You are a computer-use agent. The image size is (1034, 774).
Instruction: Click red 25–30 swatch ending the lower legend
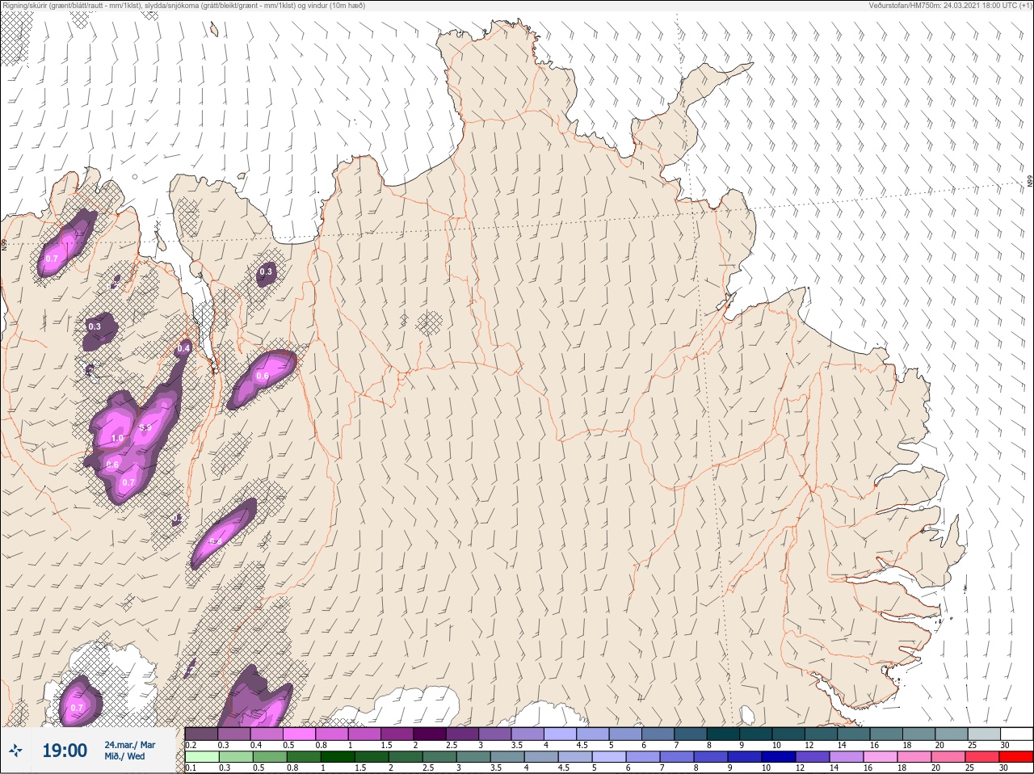point(1016,757)
